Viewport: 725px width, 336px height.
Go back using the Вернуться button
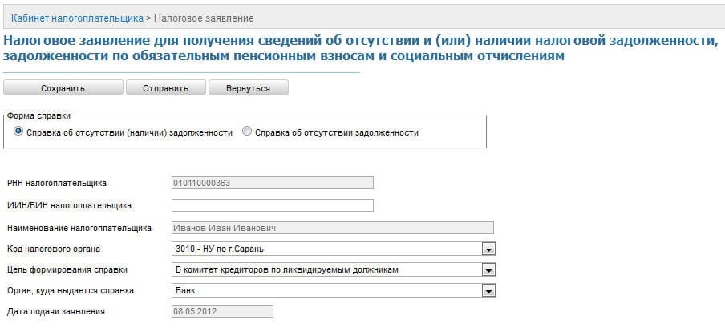coord(248,88)
